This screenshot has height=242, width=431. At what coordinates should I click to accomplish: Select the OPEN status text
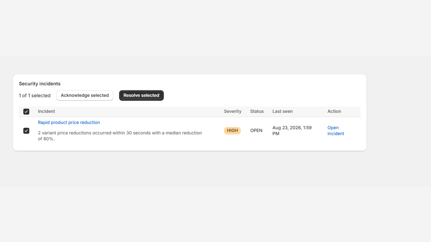point(256,130)
